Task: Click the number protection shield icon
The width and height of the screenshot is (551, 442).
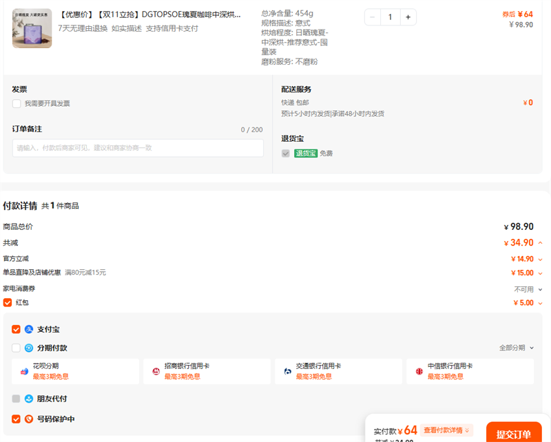Action: coord(29,419)
